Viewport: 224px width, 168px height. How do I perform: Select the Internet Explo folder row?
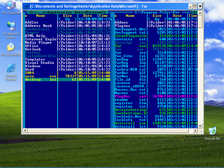(67, 39)
